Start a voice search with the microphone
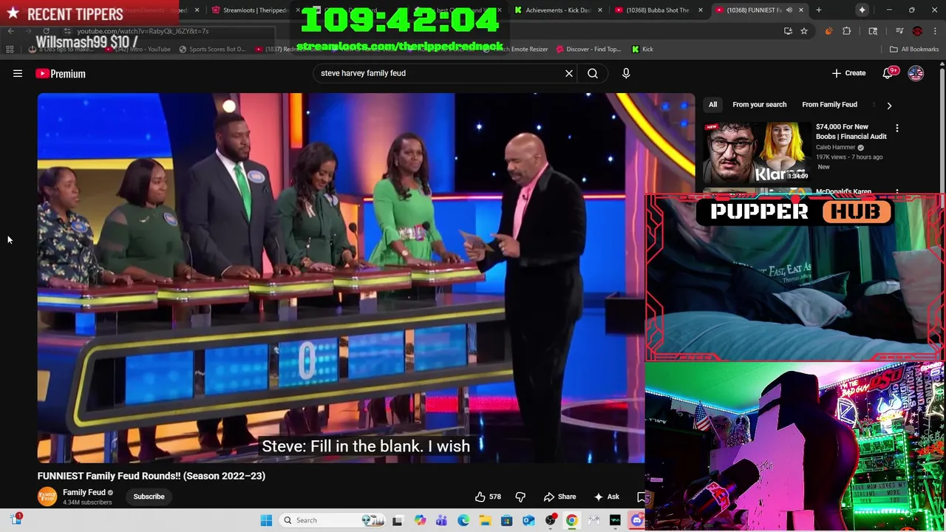This screenshot has height=532, width=946. 626,73
